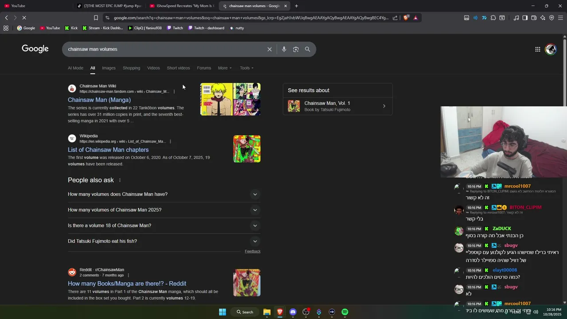The width and height of the screenshot is (567, 319).
Task: Share this page via address bar icon
Action: [x=395, y=18]
